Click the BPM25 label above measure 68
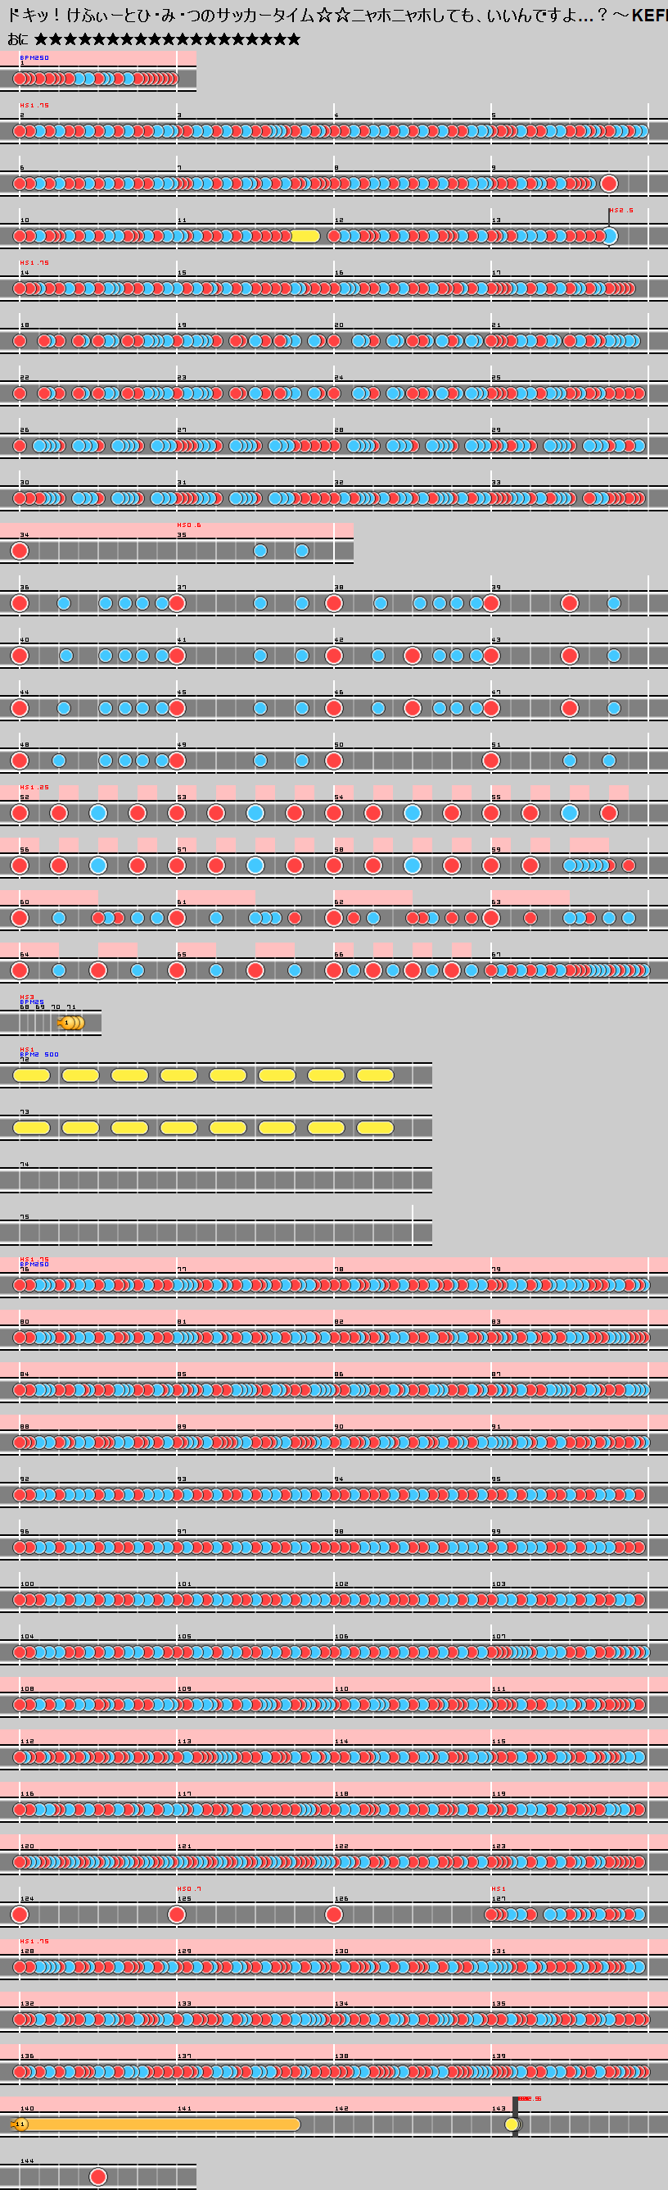The image size is (668, 2190). (32, 1002)
